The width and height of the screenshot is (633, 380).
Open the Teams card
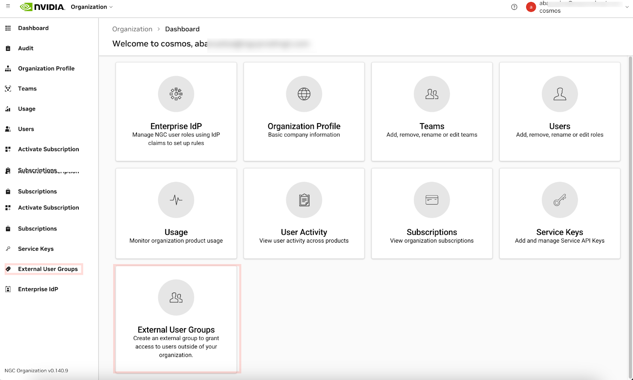pyautogui.click(x=432, y=112)
